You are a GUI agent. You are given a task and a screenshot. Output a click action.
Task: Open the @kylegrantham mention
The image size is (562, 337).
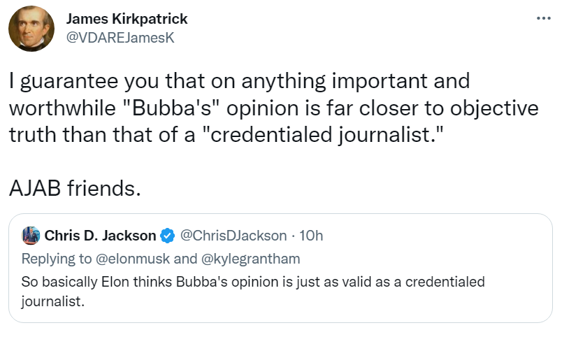[x=250, y=259]
